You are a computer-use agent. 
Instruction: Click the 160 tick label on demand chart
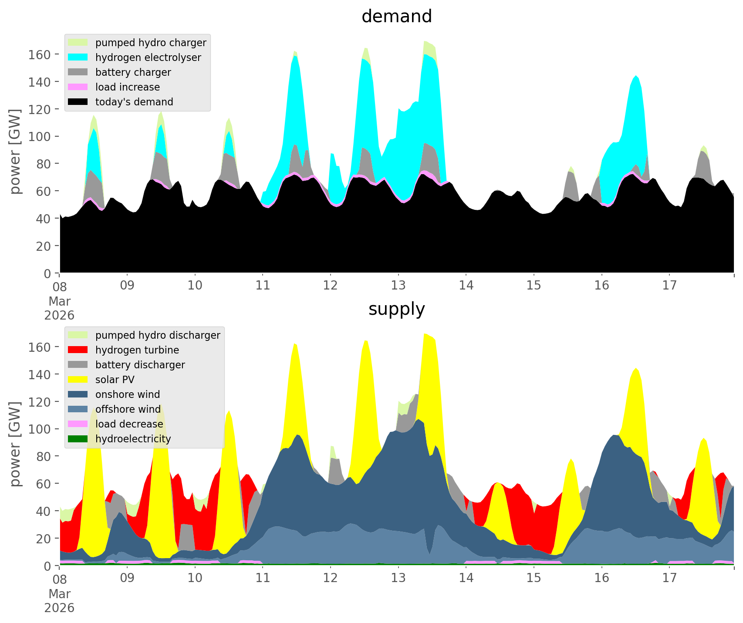[x=40, y=54]
